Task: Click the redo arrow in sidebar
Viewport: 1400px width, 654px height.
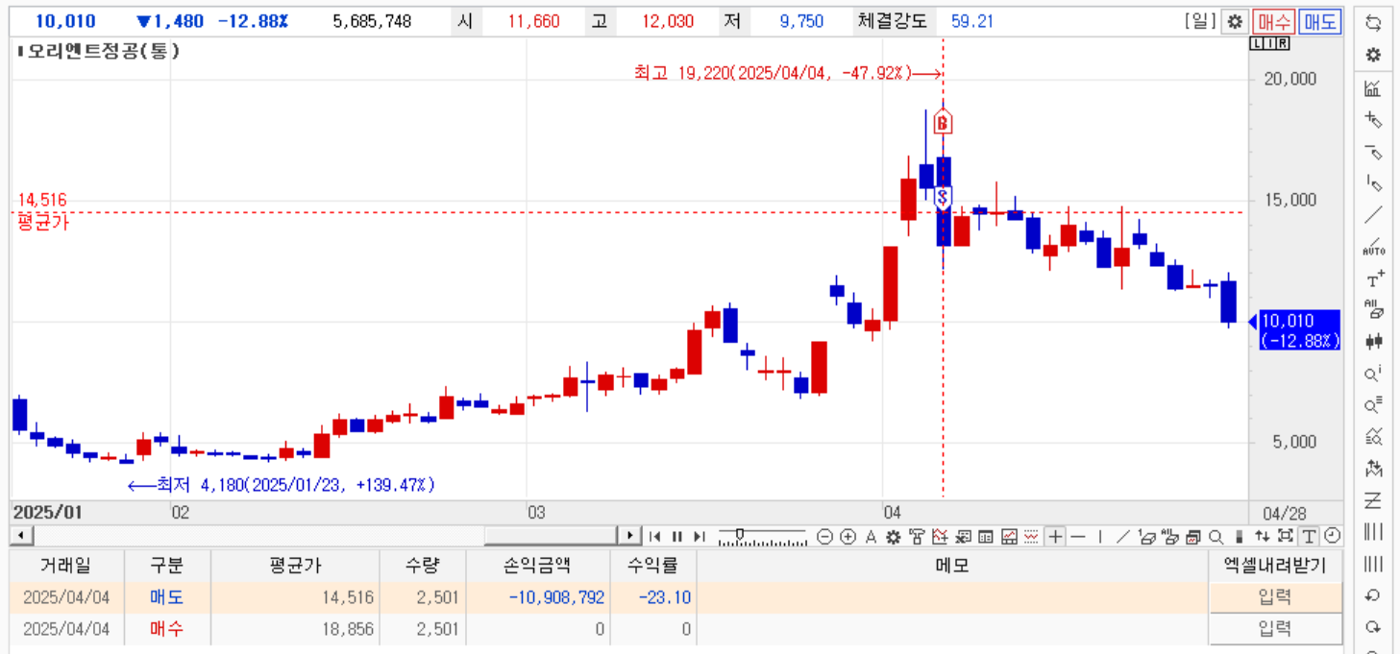Action: point(1373,626)
